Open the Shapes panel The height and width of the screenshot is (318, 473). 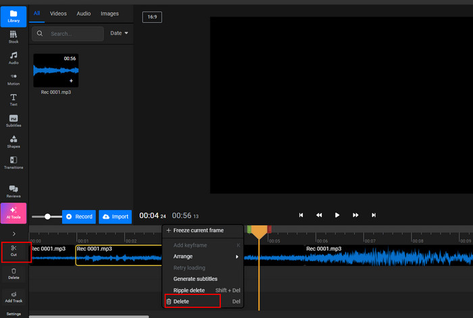[x=14, y=142]
